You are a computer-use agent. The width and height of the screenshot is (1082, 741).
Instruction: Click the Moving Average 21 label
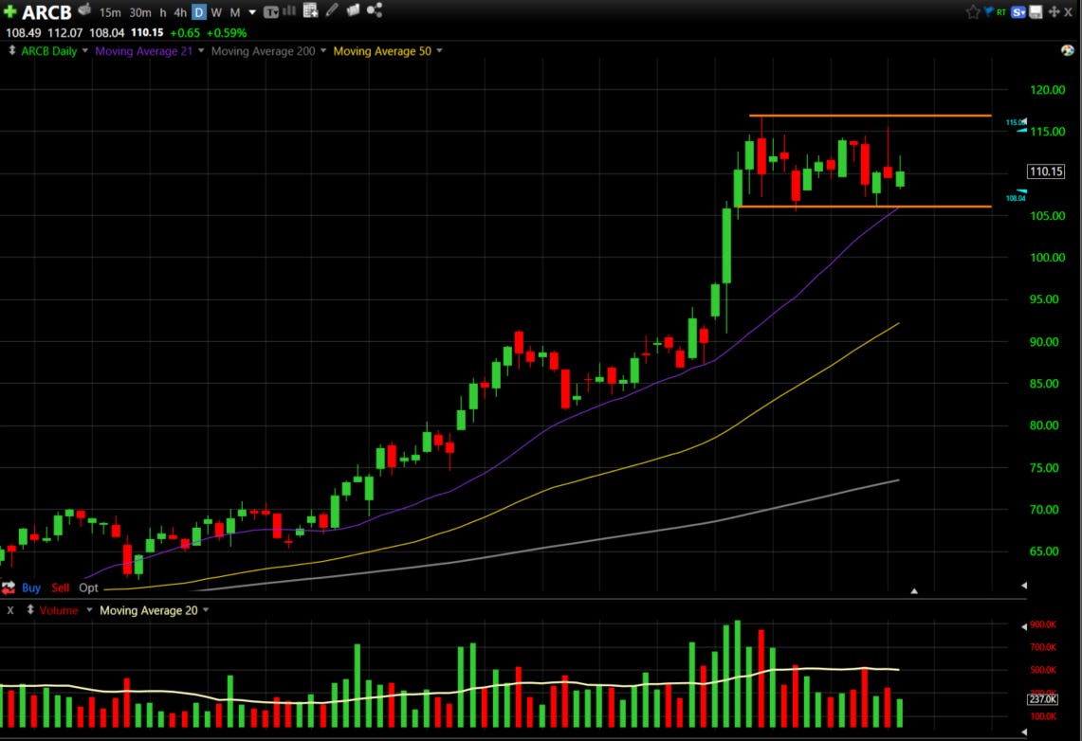tap(143, 51)
